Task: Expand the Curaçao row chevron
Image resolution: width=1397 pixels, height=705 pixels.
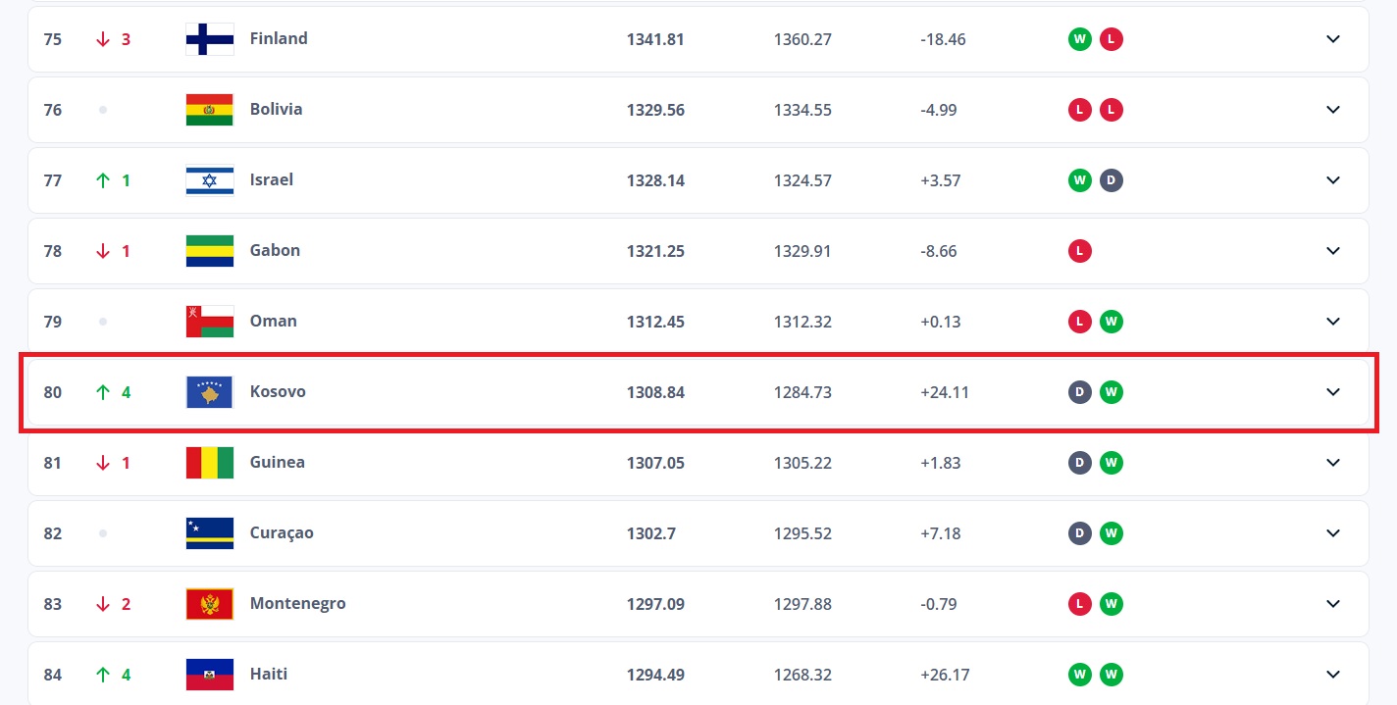Action: pyautogui.click(x=1332, y=533)
